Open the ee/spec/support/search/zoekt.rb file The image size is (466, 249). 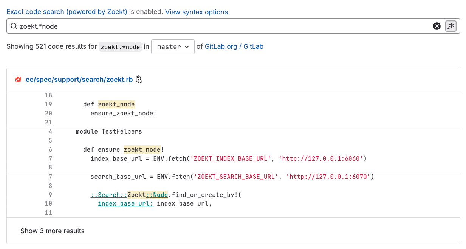pos(79,80)
